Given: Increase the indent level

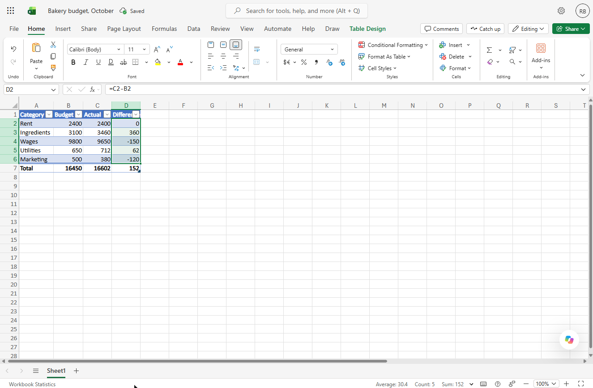Looking at the screenshot, I should coord(223,68).
